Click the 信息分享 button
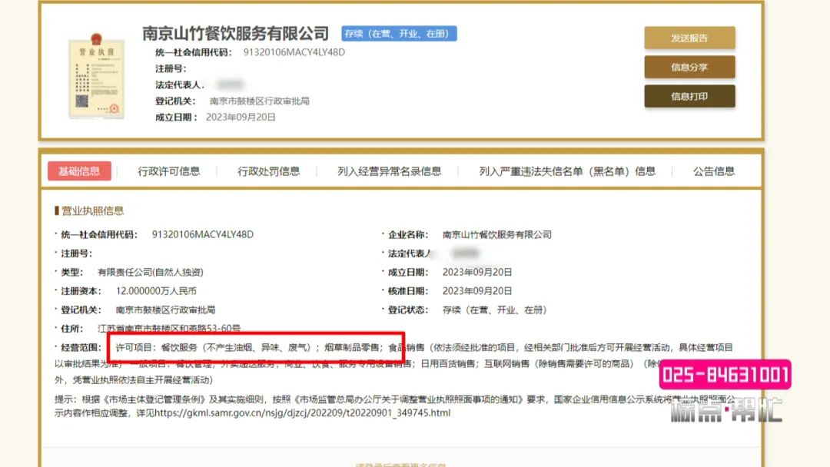This screenshot has width=830, height=467. click(689, 67)
